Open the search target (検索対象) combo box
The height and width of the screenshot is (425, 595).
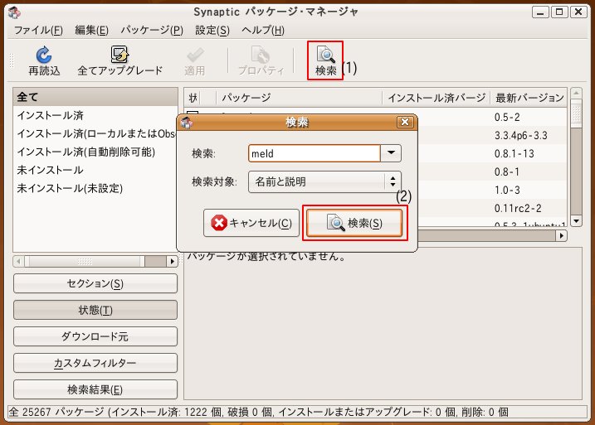point(324,182)
